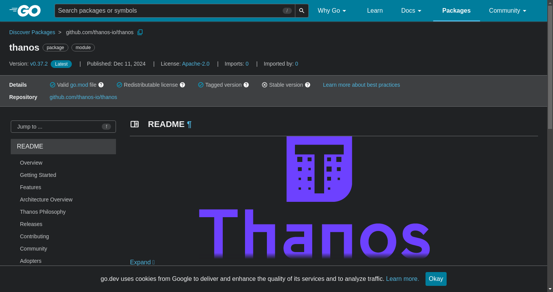553x292 pixels.
Task: Jump to Overview section
Action: click(x=31, y=163)
